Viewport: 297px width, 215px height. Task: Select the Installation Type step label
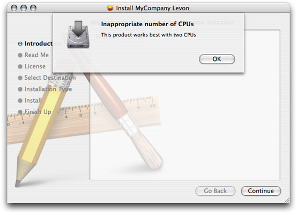(x=48, y=89)
